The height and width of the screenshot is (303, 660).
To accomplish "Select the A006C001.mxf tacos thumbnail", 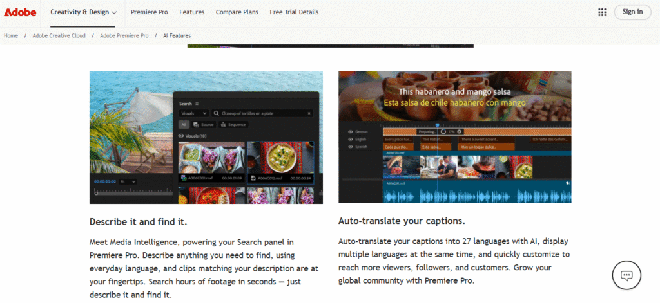I will (x=211, y=157).
